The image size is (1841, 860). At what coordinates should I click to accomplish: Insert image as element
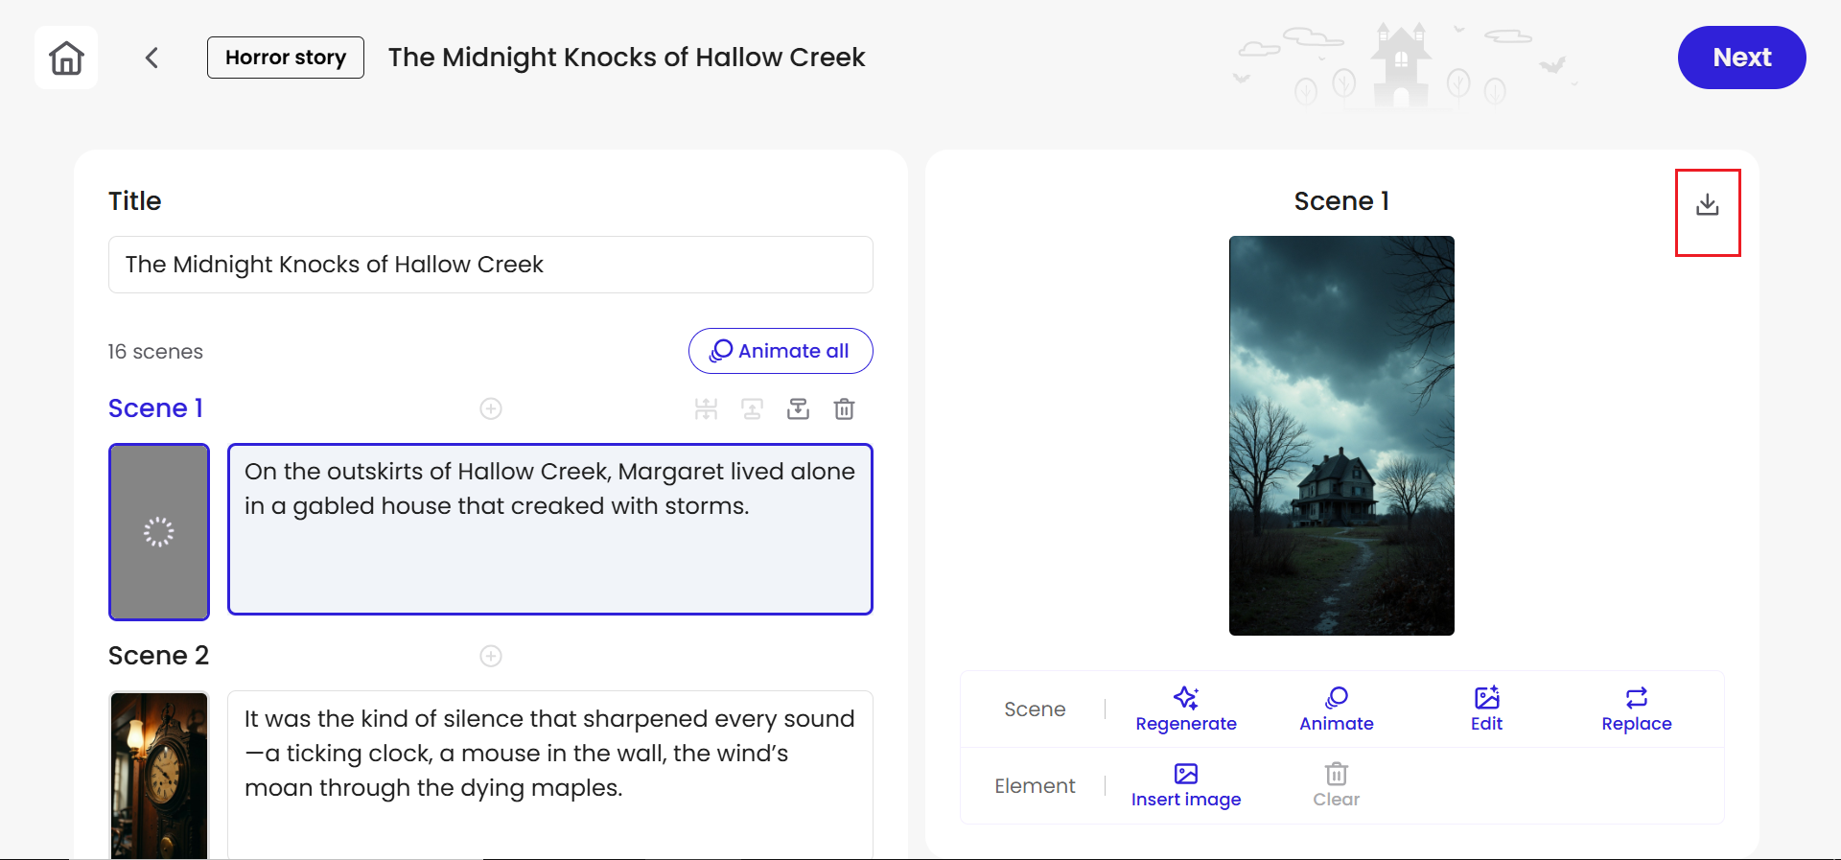click(x=1186, y=785)
